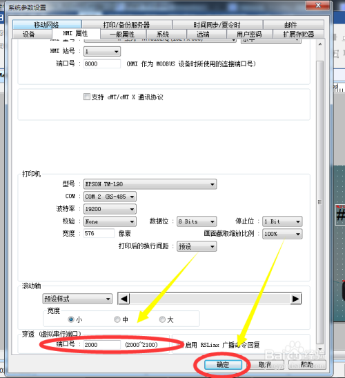Open the 数据位 8 Bits dropdown

coord(197,221)
